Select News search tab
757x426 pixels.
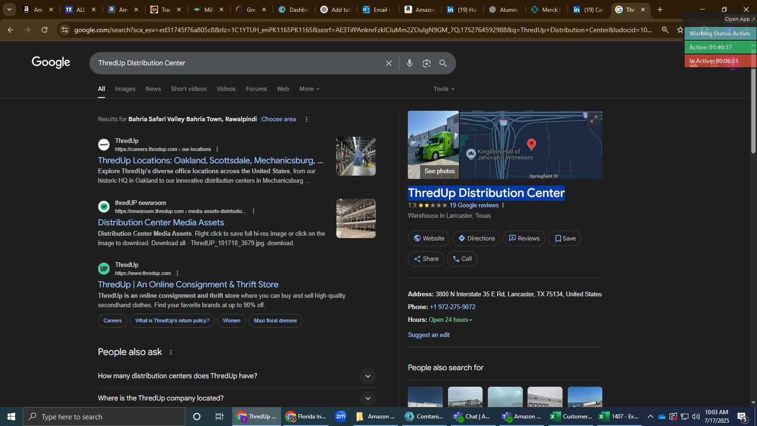click(153, 89)
